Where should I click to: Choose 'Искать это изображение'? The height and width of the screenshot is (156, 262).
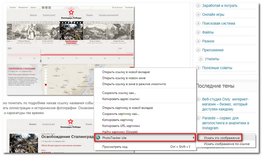(x=222, y=138)
